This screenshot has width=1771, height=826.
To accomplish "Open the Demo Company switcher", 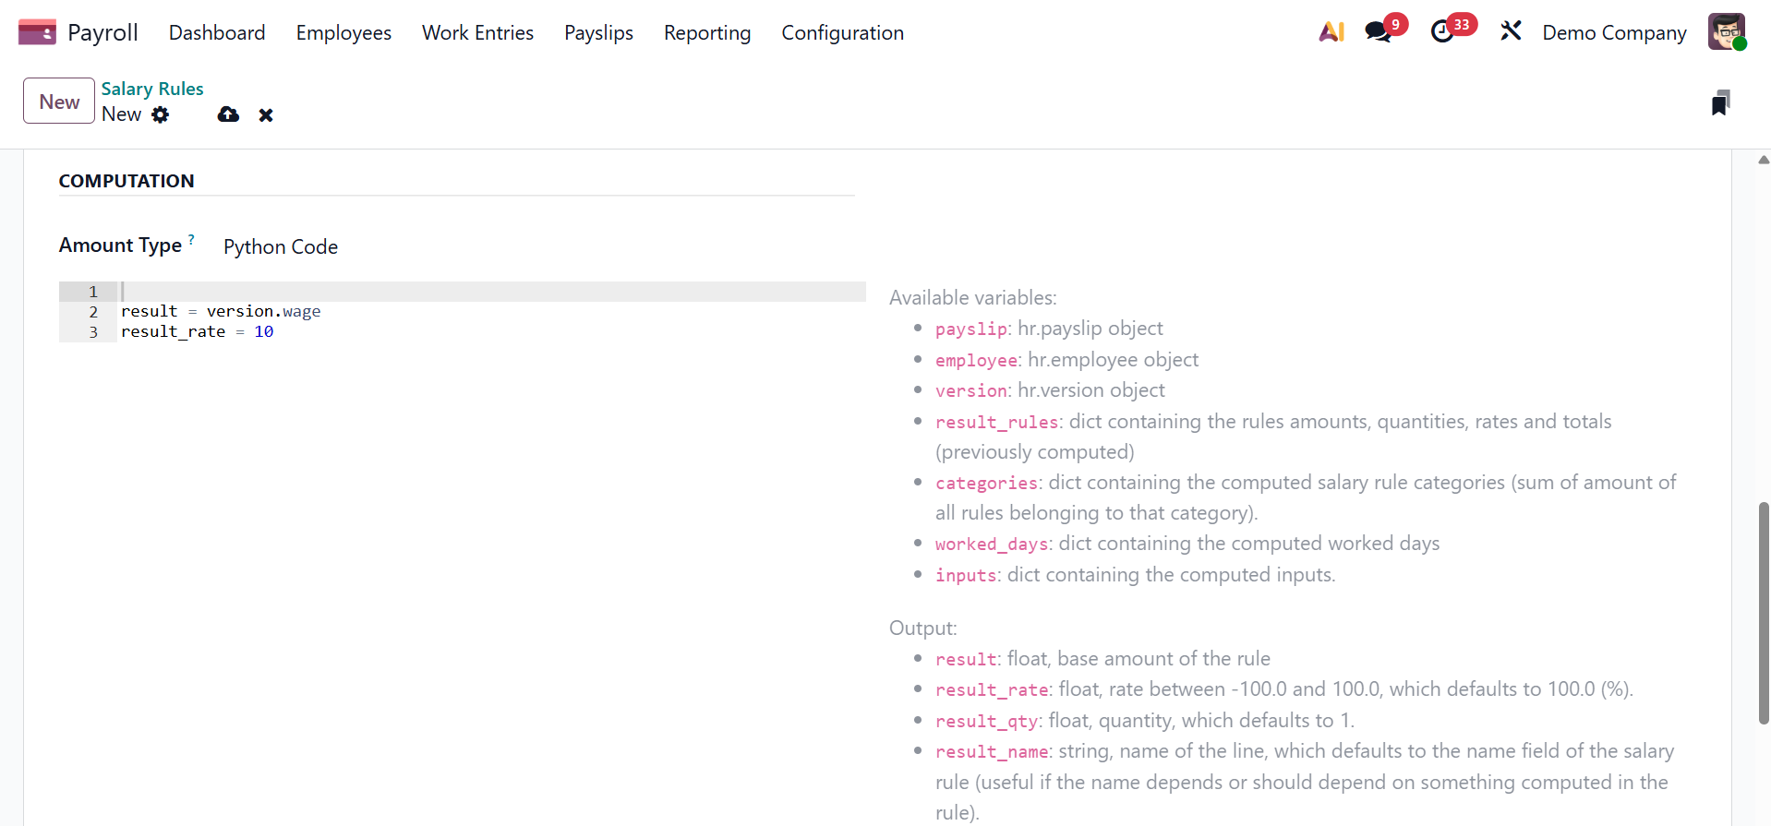I will 1614,33.
